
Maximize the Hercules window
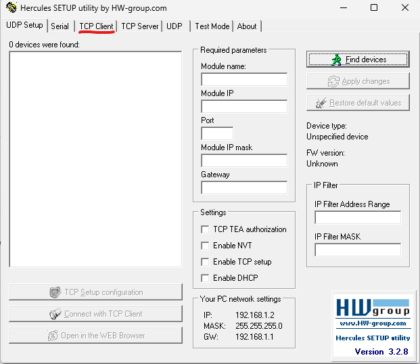(x=374, y=7)
